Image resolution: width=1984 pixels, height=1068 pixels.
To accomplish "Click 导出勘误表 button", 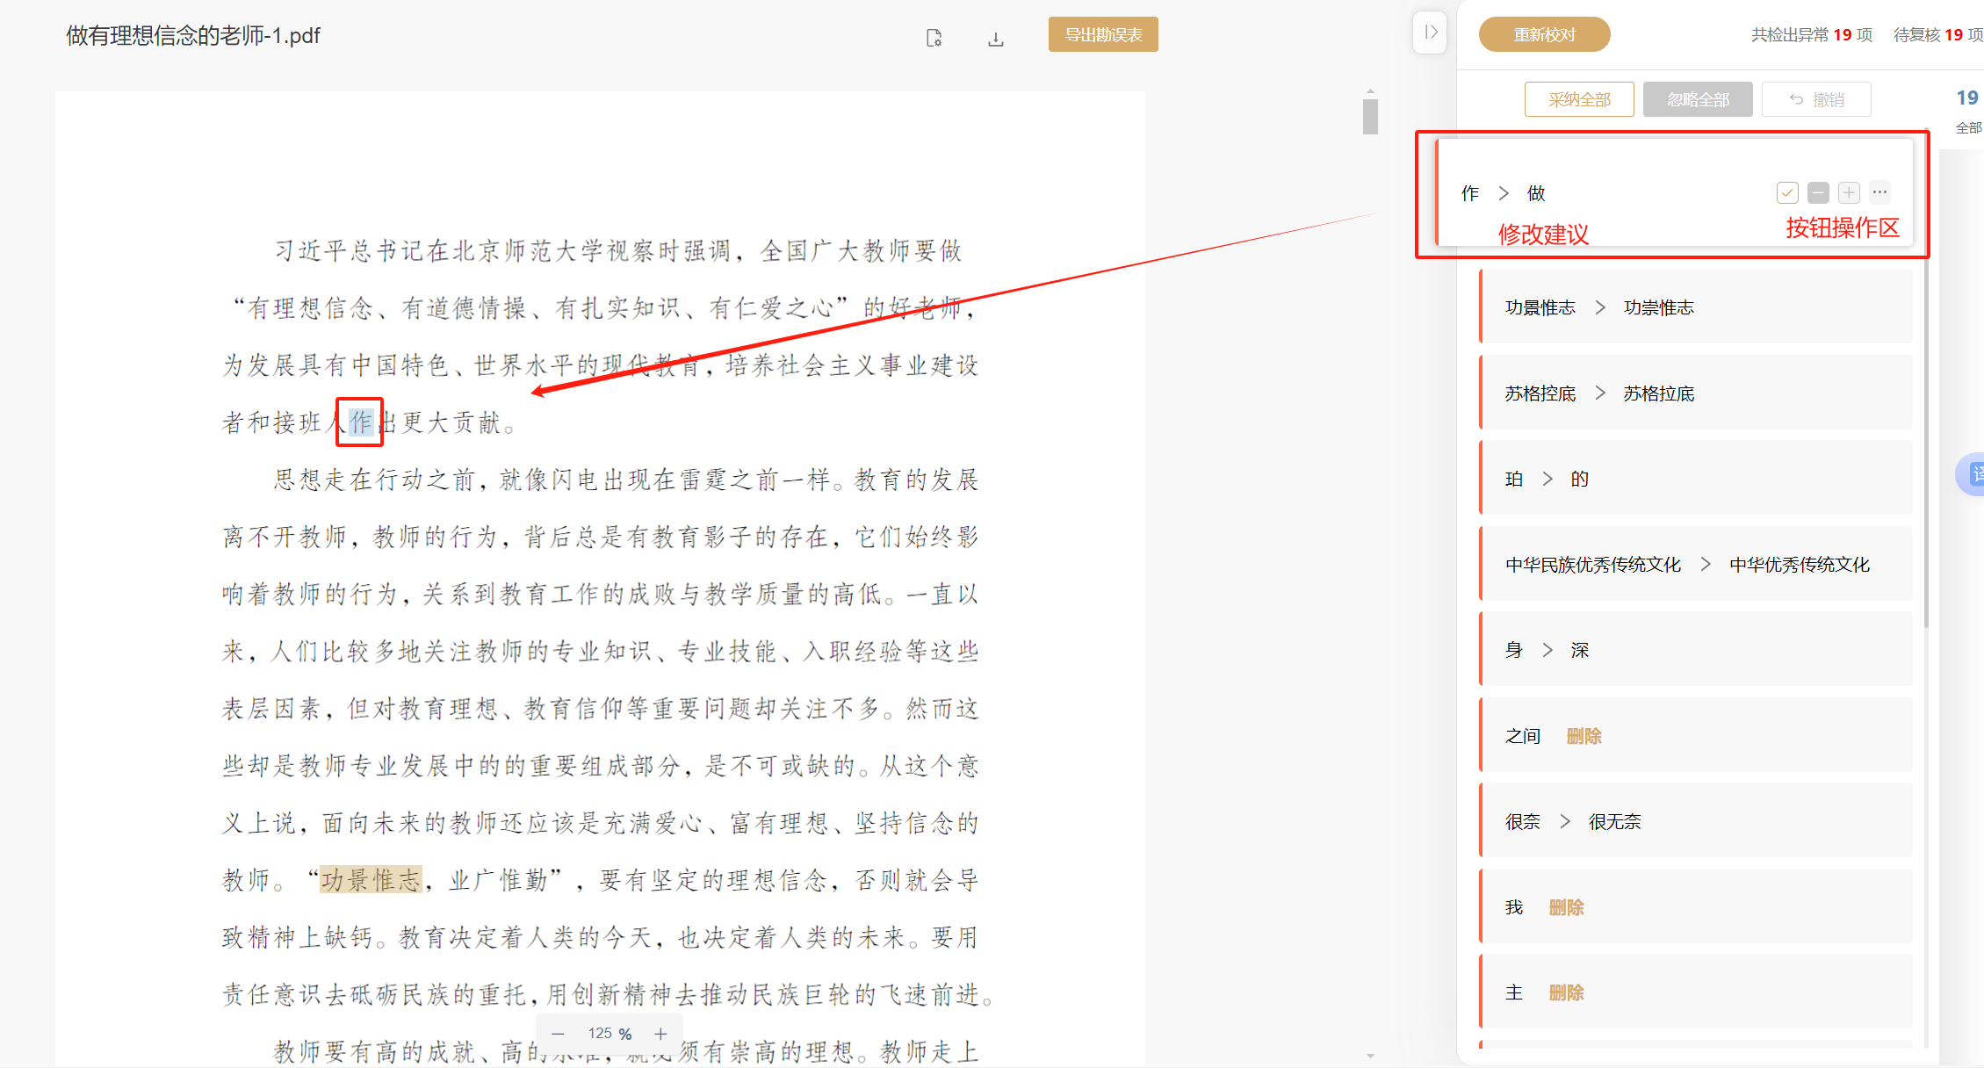I will 1103,34.
